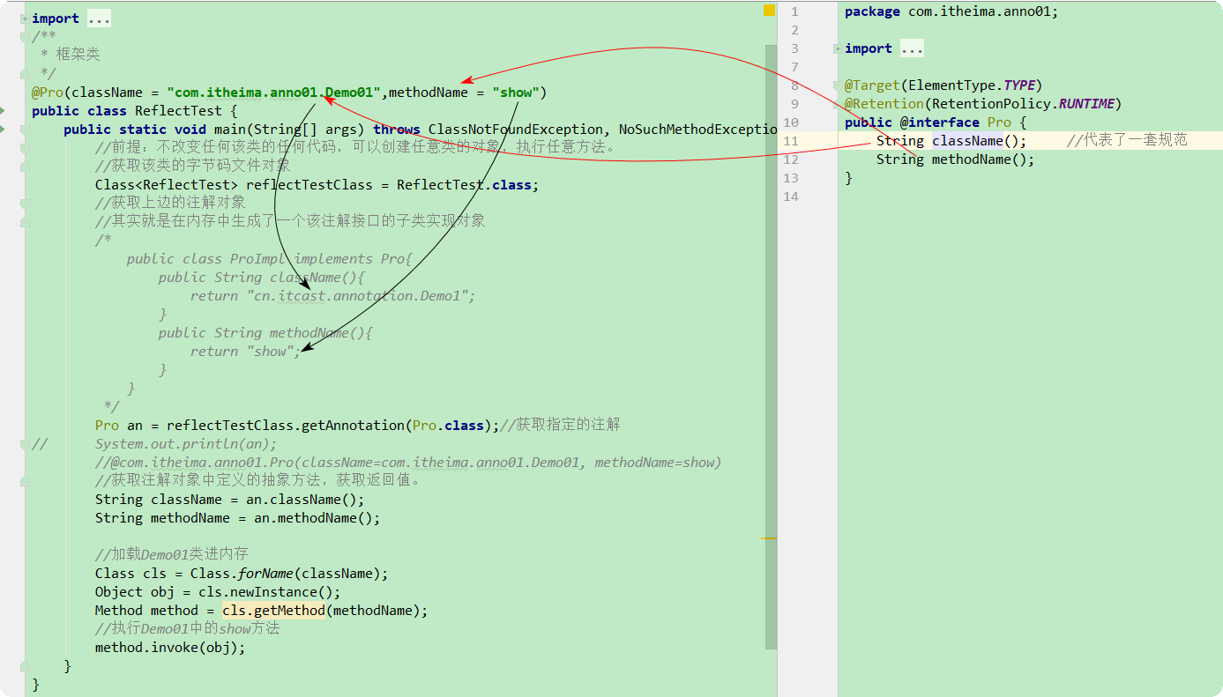The image size is (1223, 697).
Task: Click 'String methodName = an.methodName();' line
Action: click(x=238, y=518)
